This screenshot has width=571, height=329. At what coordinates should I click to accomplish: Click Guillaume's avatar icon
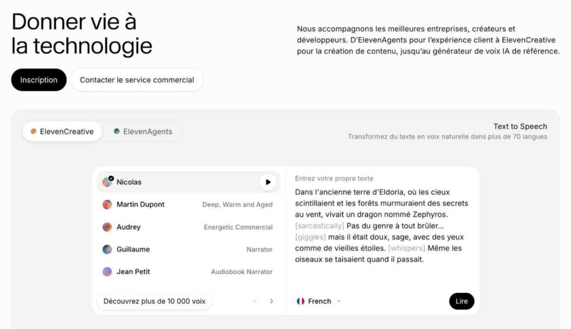pyautogui.click(x=107, y=249)
